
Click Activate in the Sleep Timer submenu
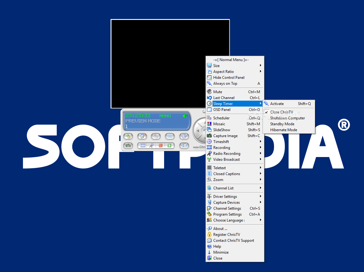[x=289, y=104]
